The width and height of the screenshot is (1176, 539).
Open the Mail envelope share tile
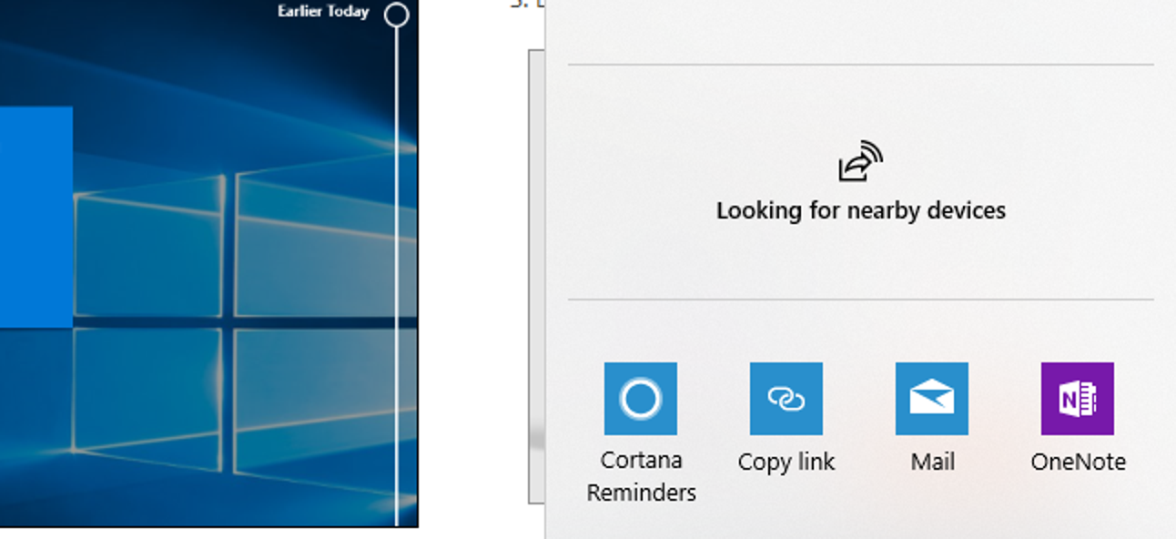tap(931, 398)
